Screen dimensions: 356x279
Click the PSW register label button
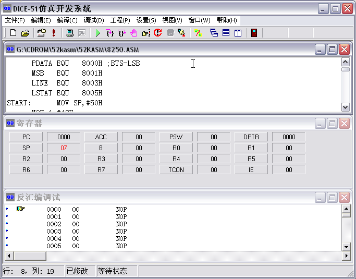[176, 137]
